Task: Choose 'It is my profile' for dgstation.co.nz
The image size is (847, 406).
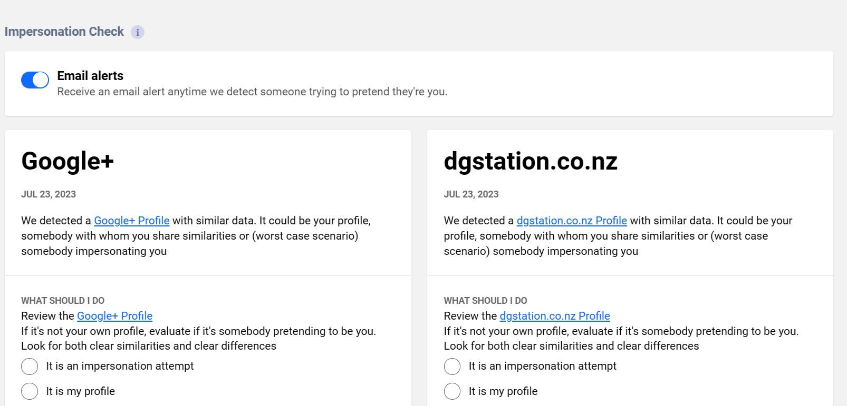Action: [452, 392]
